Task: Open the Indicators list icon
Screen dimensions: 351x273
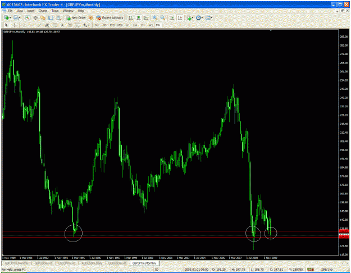Action: click(x=189, y=17)
